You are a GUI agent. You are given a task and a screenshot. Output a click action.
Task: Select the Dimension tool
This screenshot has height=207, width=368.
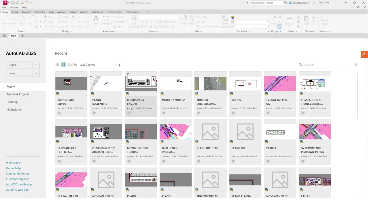(106, 20)
